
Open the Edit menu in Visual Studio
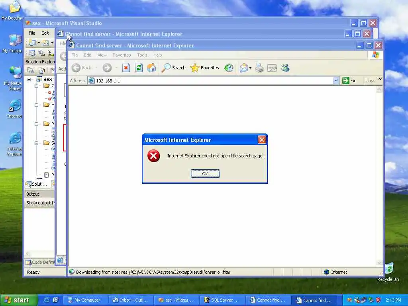[x=45, y=33]
